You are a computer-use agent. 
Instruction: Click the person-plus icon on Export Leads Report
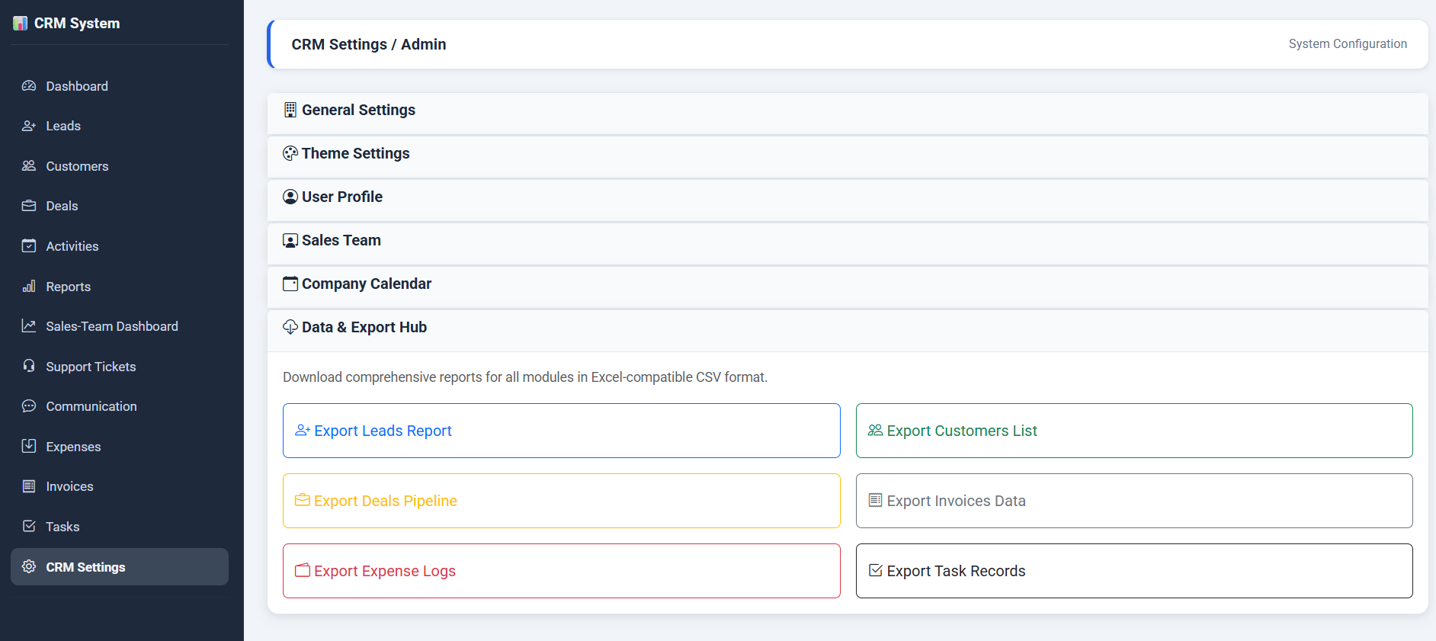[x=303, y=431]
